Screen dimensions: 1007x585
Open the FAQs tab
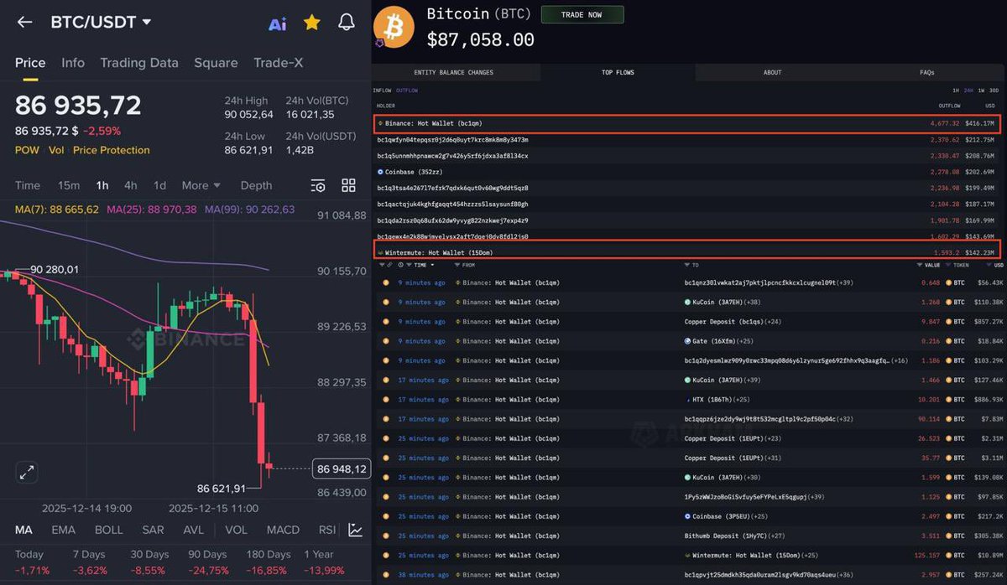coord(927,73)
